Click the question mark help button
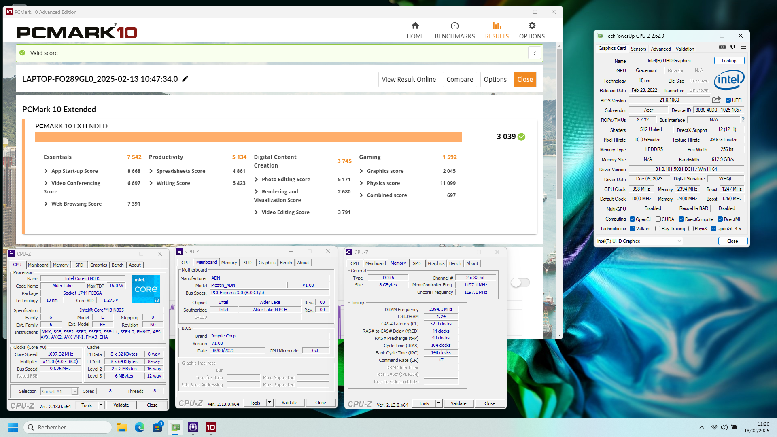 point(534,53)
